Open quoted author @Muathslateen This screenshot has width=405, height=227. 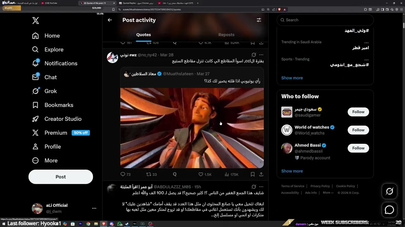point(178,74)
